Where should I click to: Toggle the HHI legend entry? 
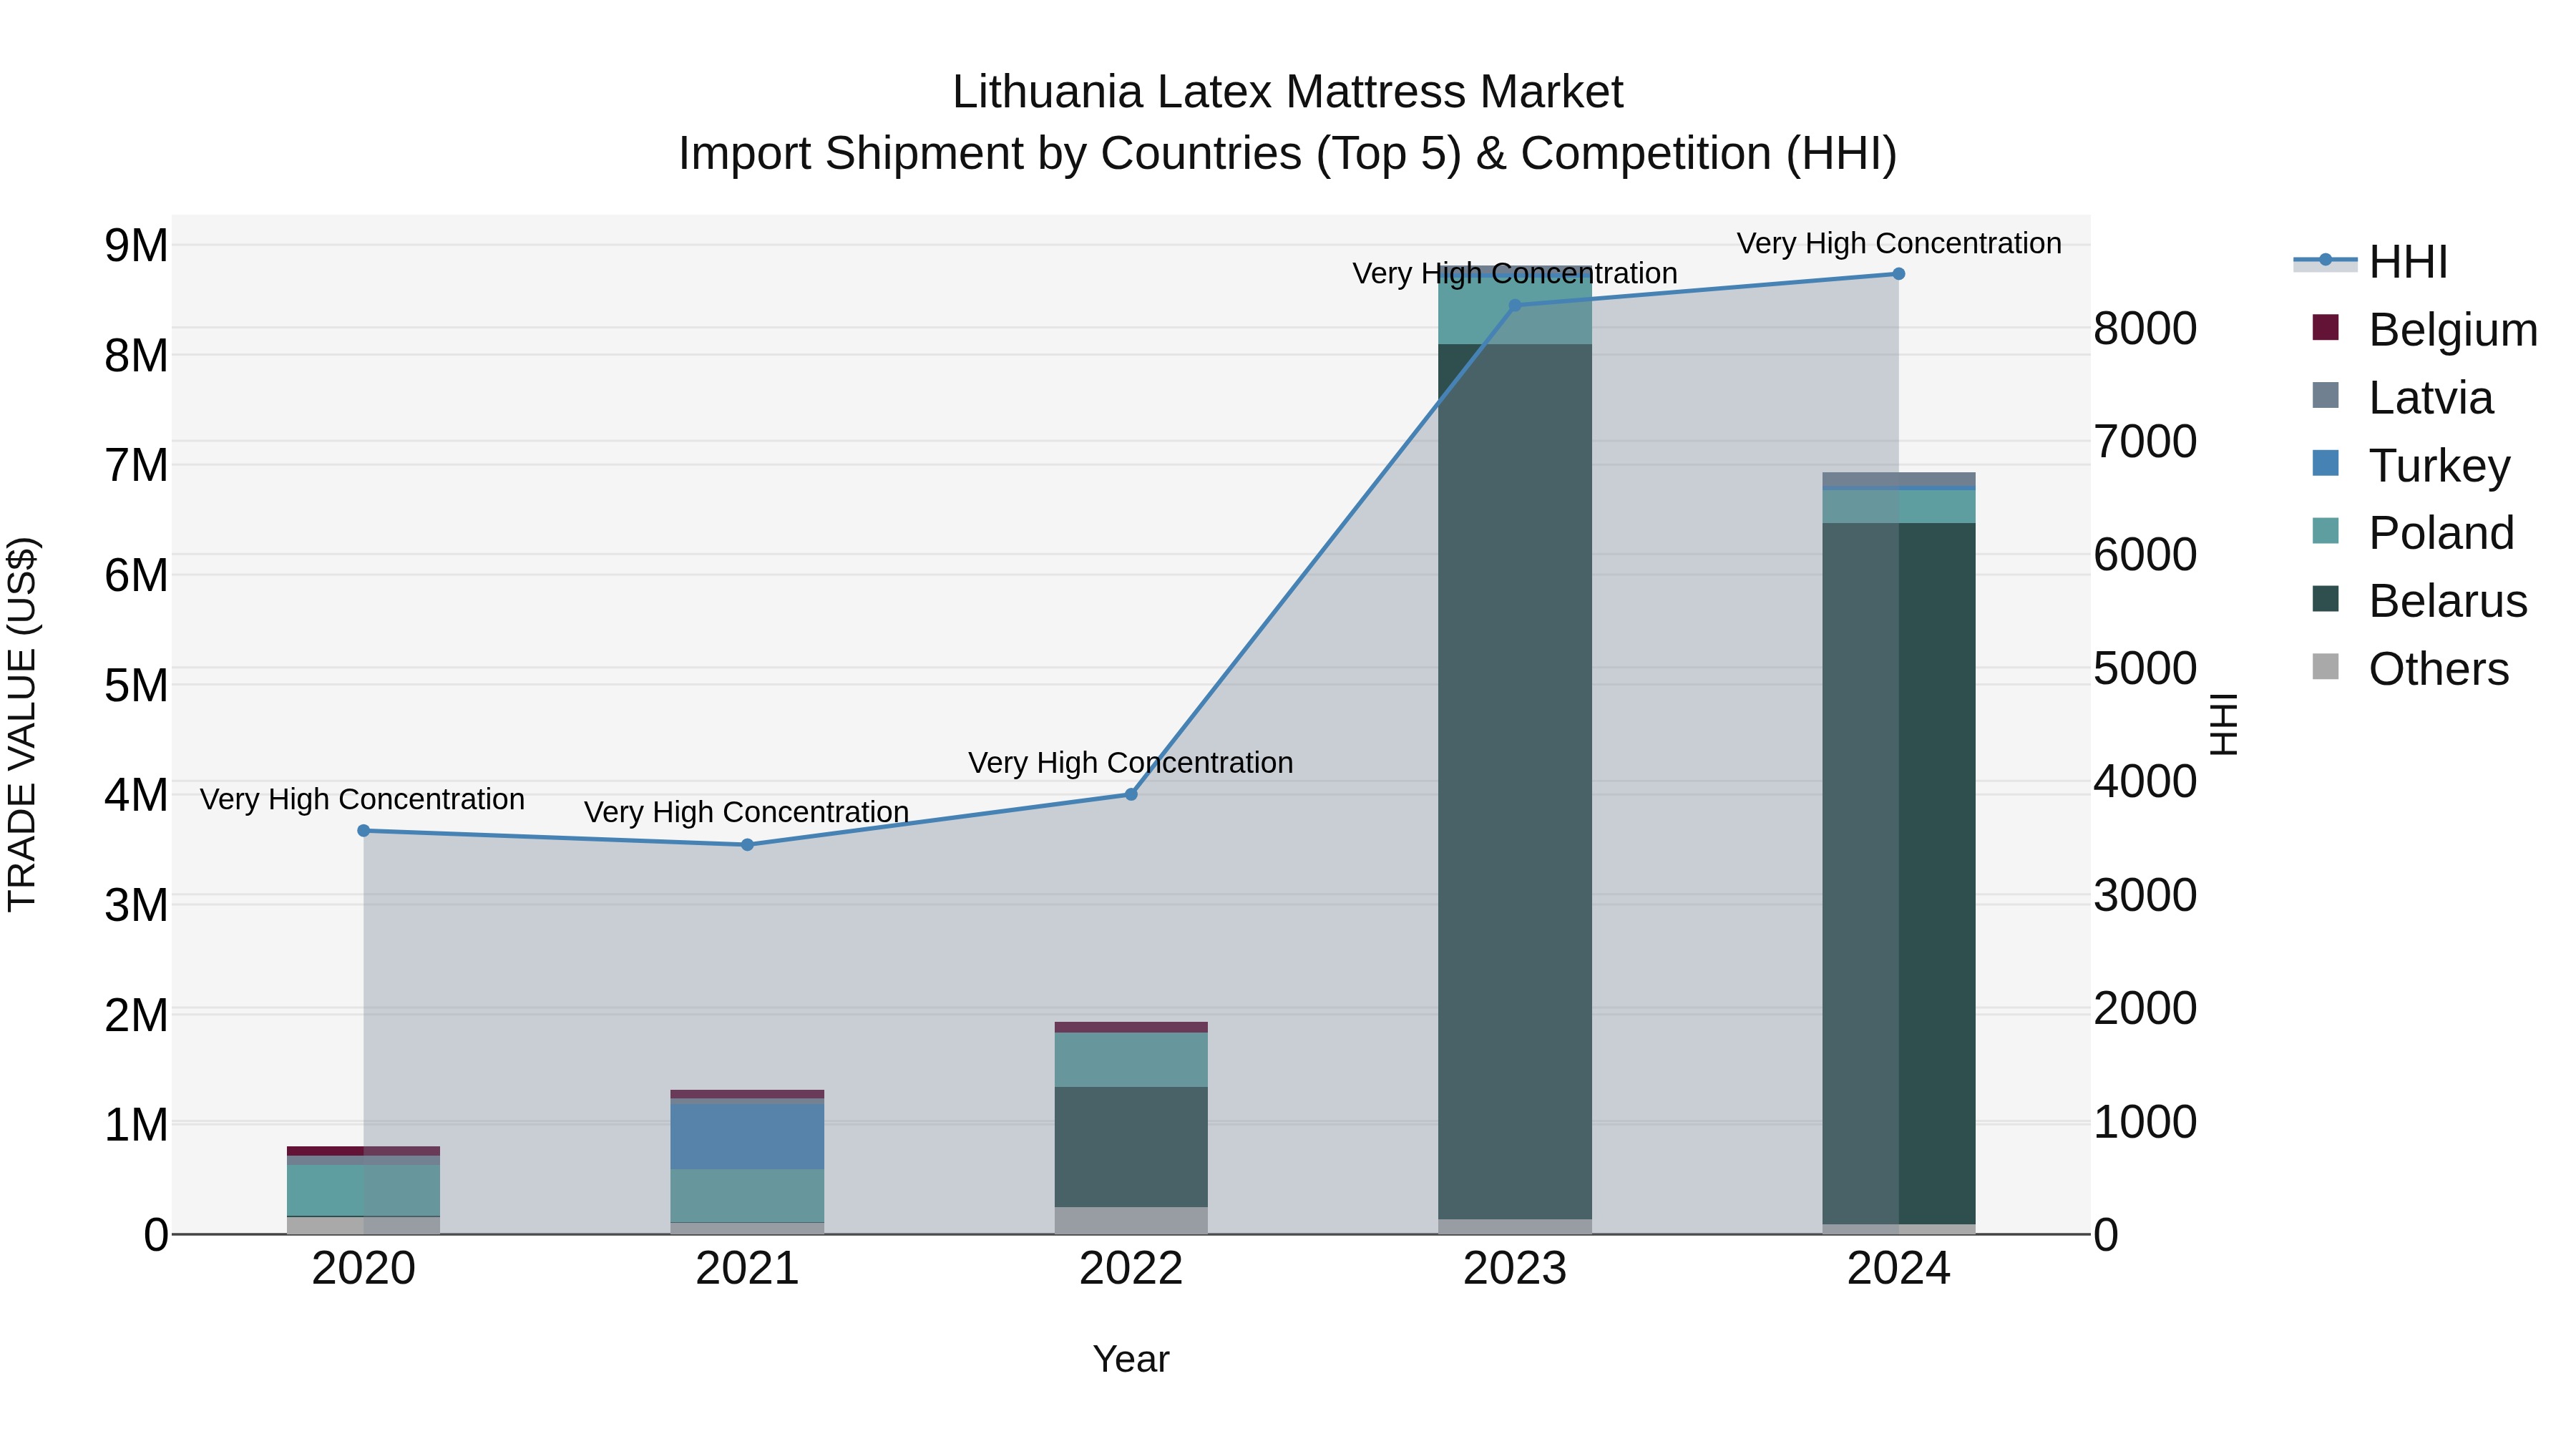pos(2370,262)
